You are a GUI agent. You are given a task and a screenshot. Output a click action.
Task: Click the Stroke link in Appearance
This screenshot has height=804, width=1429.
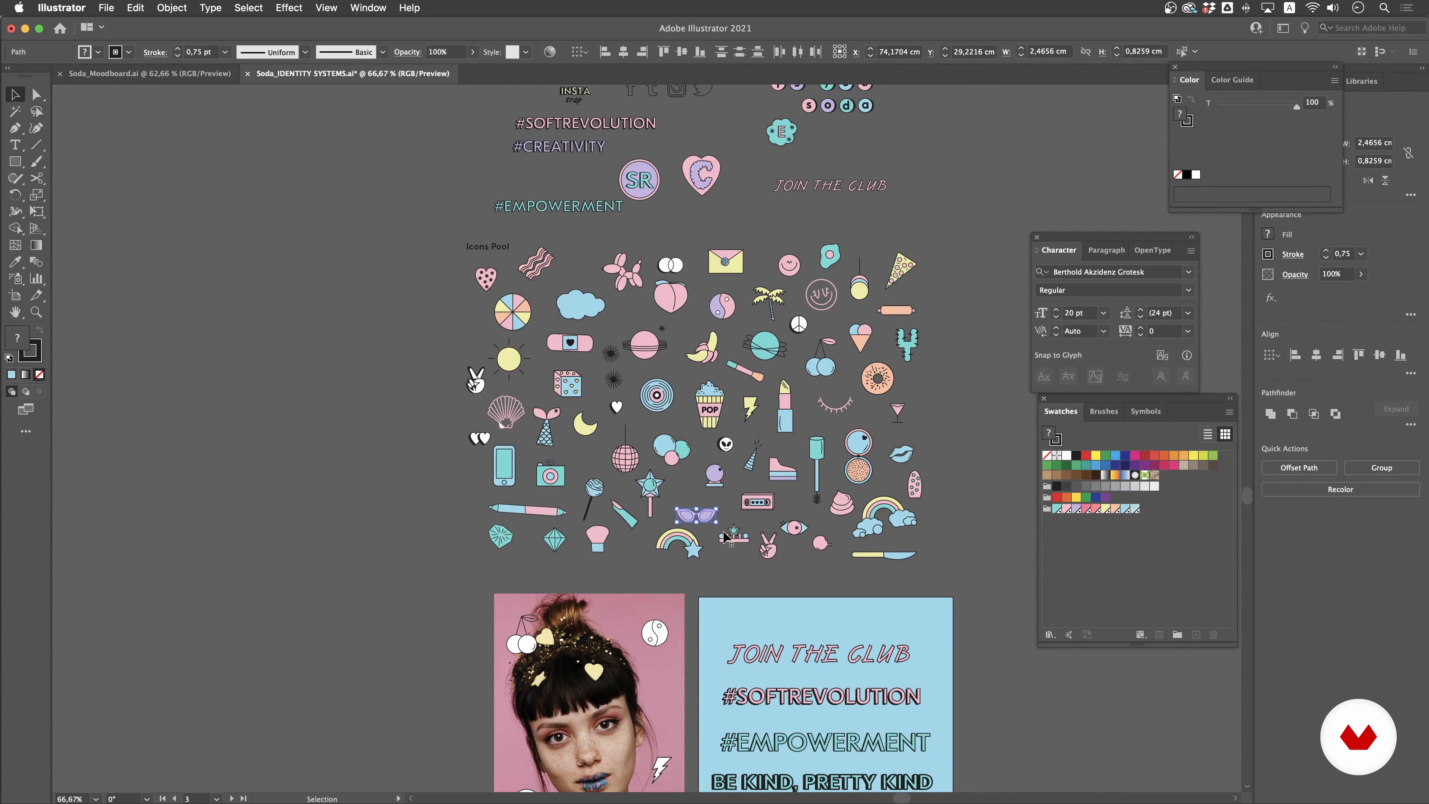(1292, 254)
